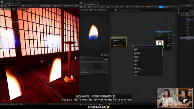194x109 pixels.
Task: Click the RGBA output pin on Texture Sample
Action: tap(170, 45)
